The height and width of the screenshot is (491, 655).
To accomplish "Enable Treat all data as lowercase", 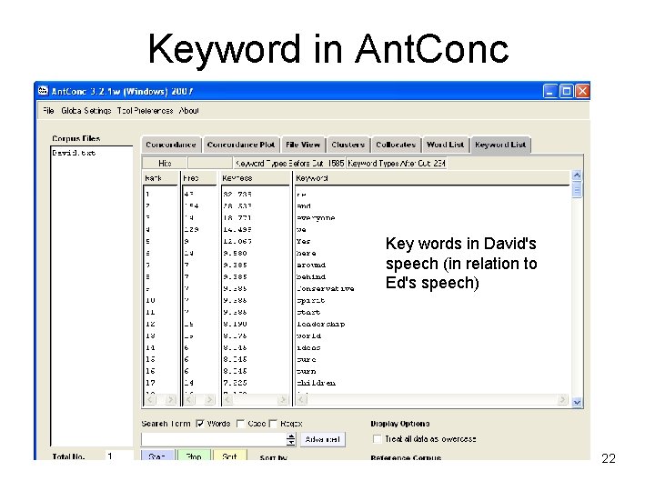I will [378, 439].
